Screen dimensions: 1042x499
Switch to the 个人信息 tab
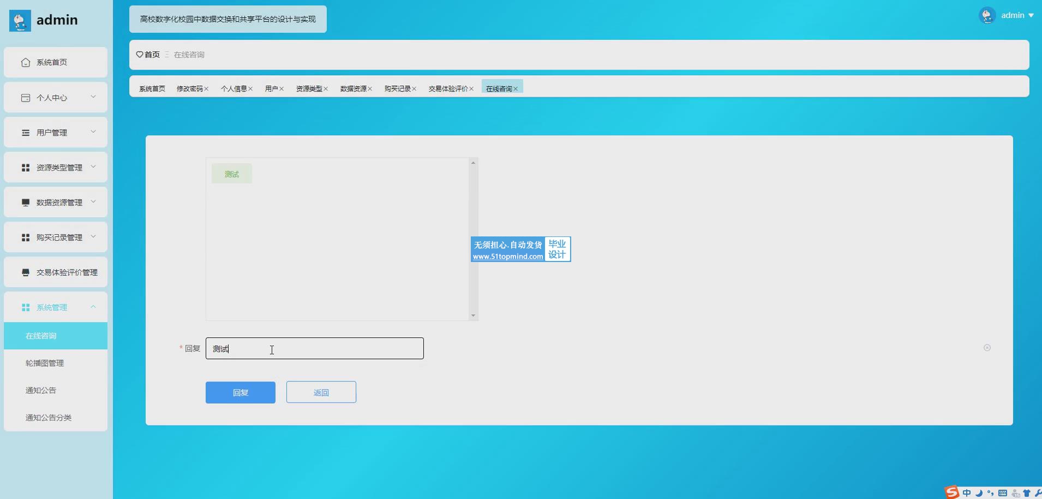pyautogui.click(x=233, y=89)
